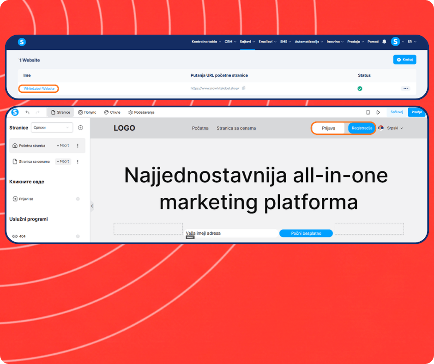Viewport: 434px width, 364px height.
Task: Click the preview play icon
Action: 378,112
